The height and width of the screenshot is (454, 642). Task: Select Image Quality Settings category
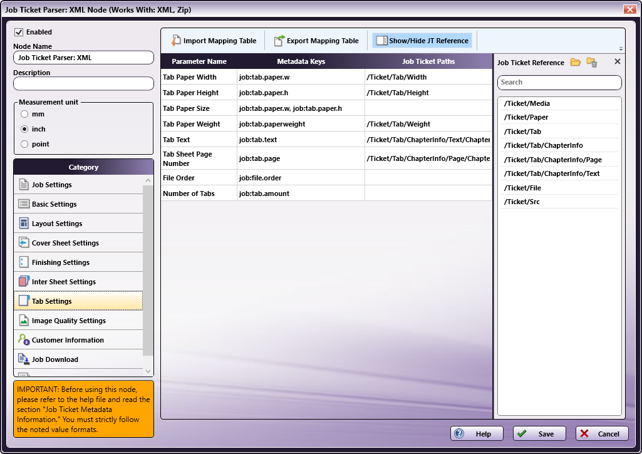tap(79, 321)
